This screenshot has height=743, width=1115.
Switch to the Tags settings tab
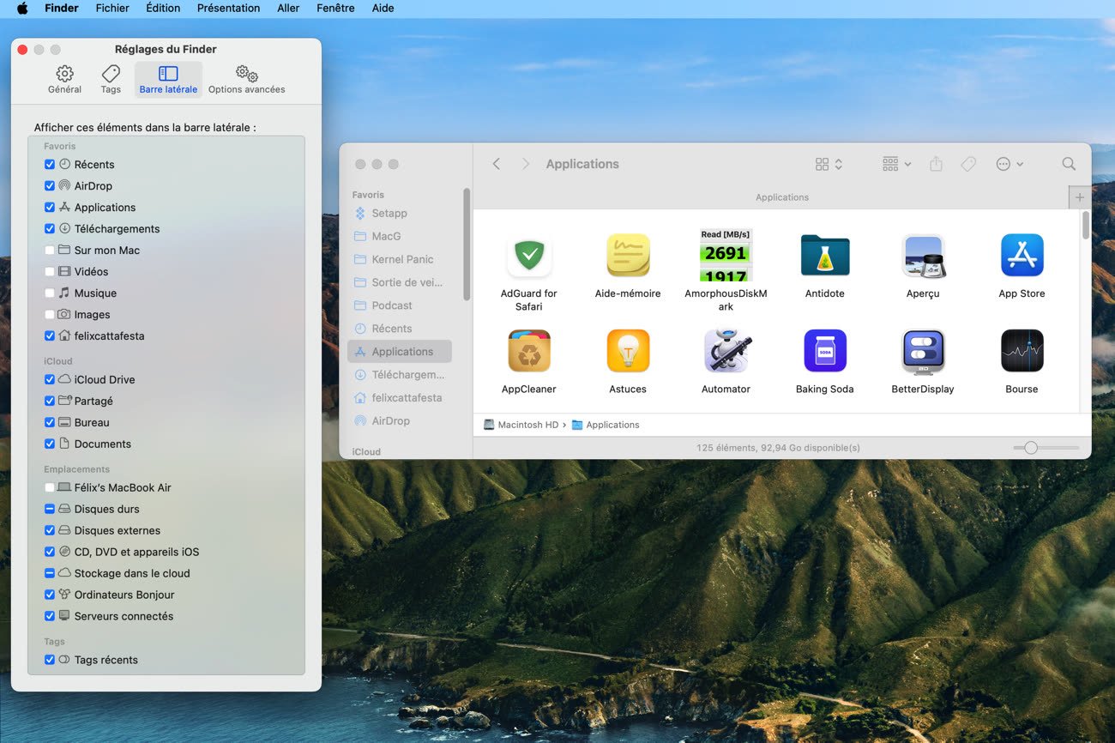(x=111, y=79)
